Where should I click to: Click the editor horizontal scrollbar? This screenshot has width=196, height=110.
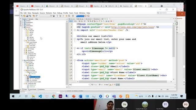tap(123, 82)
